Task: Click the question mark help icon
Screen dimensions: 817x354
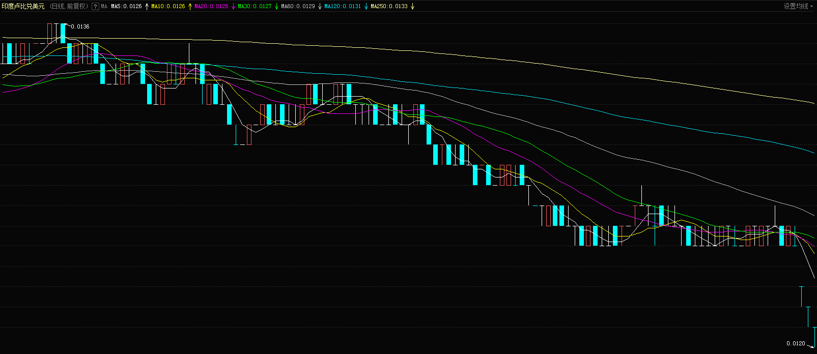Action: 95,7
